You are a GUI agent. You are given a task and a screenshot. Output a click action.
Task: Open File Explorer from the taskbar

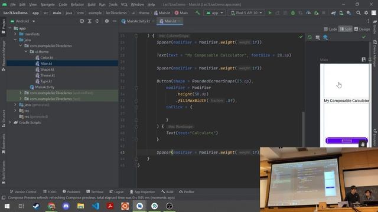tap(80, 206)
